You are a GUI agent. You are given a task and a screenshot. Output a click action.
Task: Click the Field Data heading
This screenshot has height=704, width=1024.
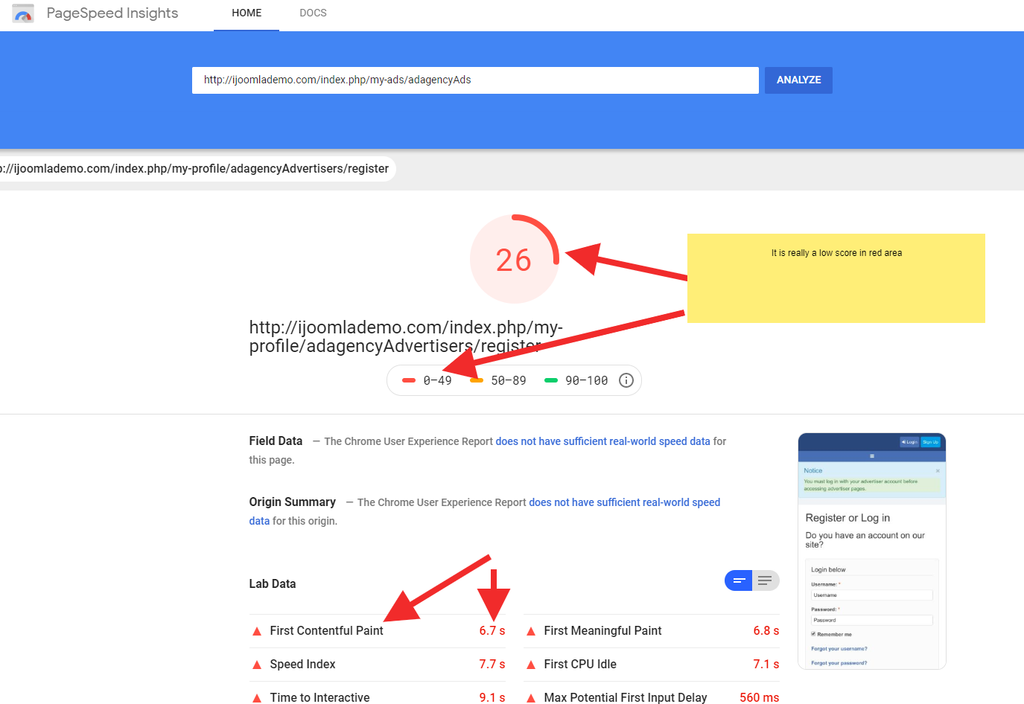pos(276,441)
